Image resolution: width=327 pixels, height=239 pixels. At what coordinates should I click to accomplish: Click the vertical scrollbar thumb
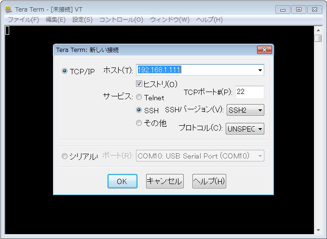pos(318,39)
